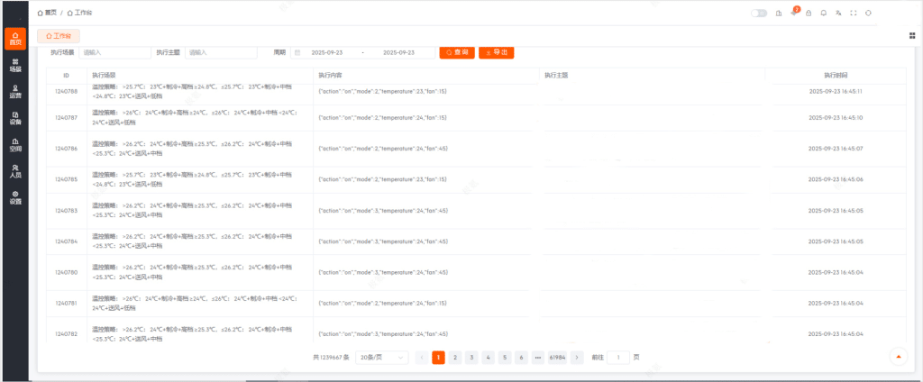Go to page 6

(521, 358)
